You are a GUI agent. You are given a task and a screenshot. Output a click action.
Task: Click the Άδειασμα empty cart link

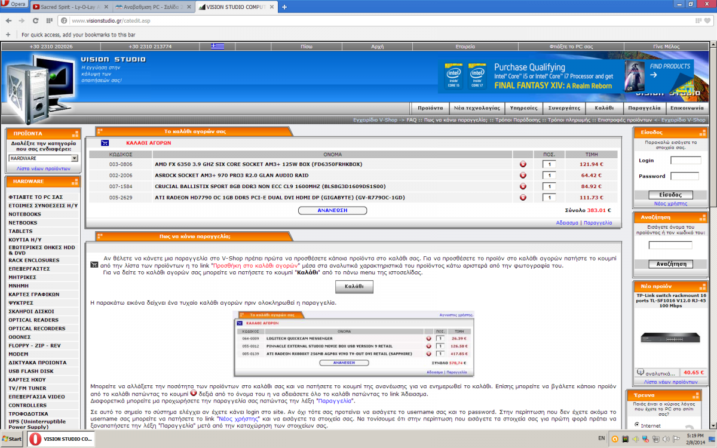[x=567, y=223]
